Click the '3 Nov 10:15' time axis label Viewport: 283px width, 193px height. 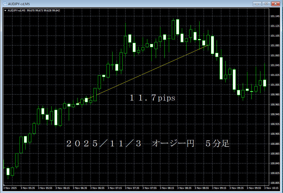271,188
